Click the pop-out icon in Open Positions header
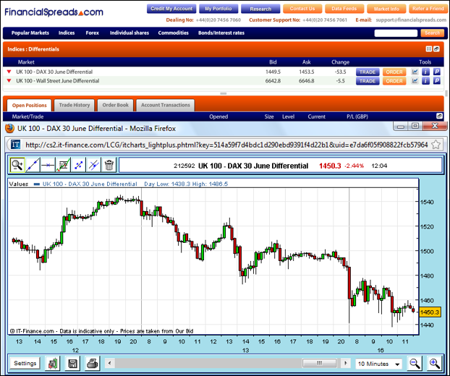The width and height of the screenshot is (450, 376). tap(439, 116)
